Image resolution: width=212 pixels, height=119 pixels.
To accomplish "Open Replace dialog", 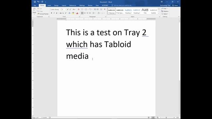I will pos(165,11).
